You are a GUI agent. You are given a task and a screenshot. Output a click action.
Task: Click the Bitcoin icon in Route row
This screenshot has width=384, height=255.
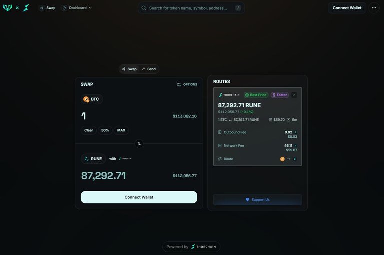282,159
